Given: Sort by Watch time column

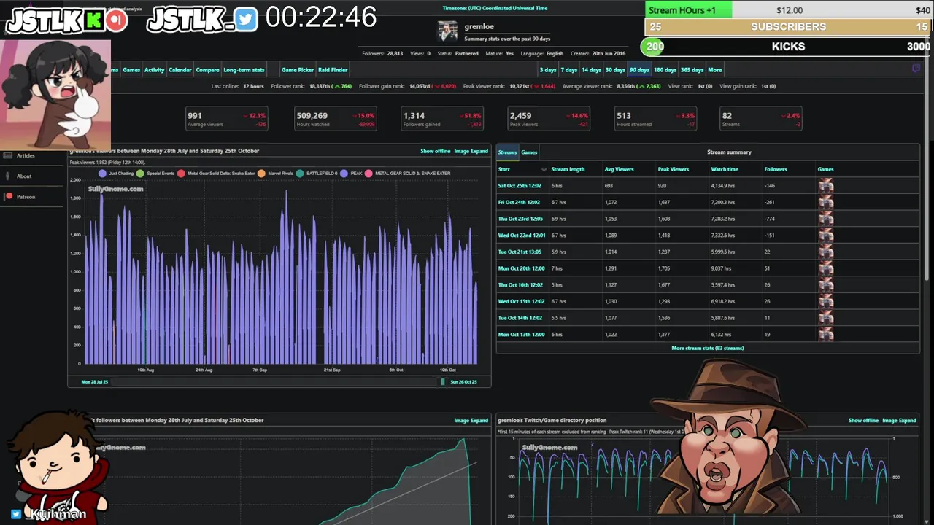Looking at the screenshot, I should [725, 169].
